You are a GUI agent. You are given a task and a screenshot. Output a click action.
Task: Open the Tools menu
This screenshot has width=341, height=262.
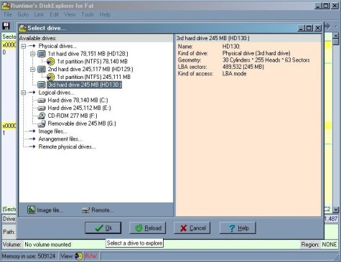[88, 14]
